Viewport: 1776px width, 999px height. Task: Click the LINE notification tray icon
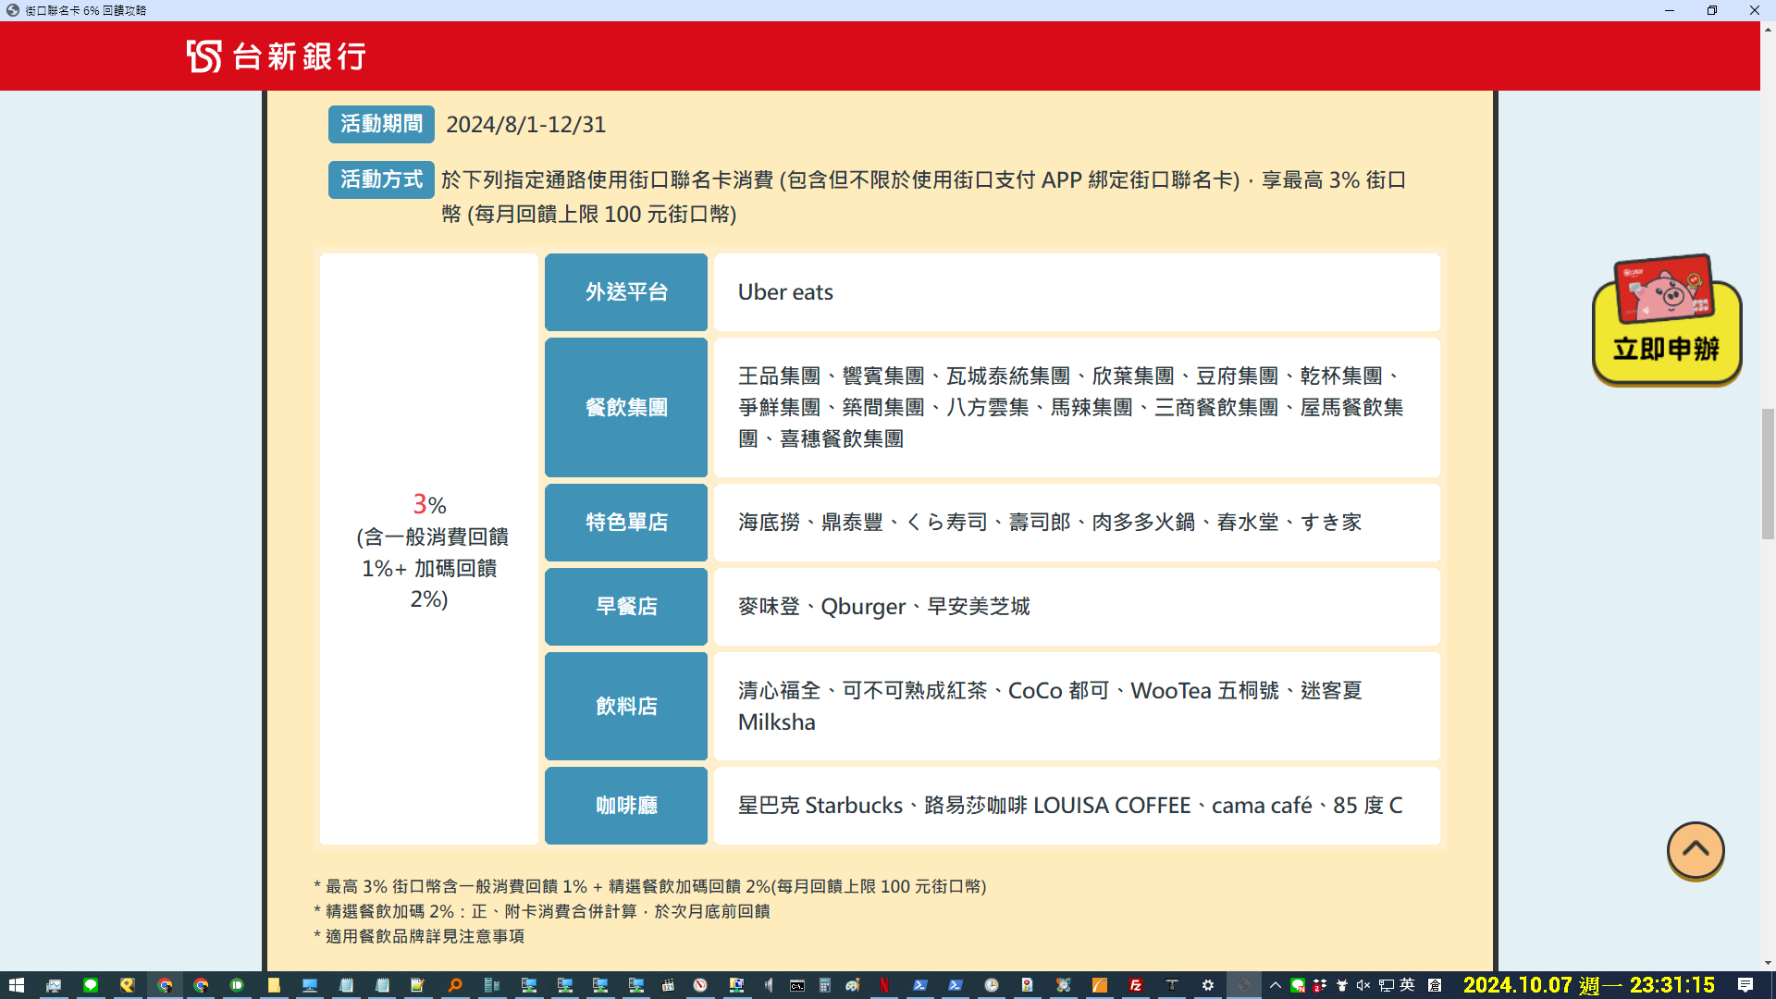(x=1298, y=985)
